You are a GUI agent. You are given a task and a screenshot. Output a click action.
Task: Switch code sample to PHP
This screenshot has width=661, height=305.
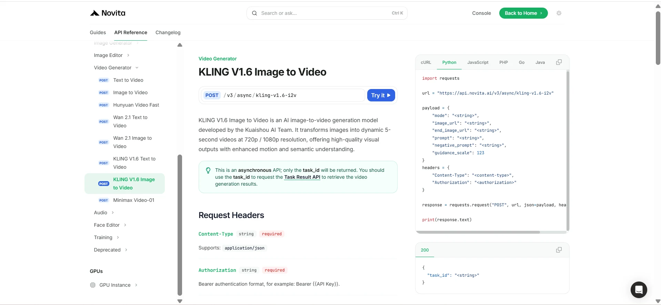(503, 62)
